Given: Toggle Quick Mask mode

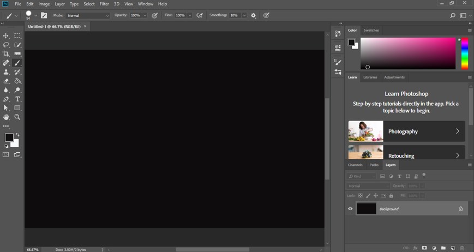Looking at the screenshot, I should 6,154.
